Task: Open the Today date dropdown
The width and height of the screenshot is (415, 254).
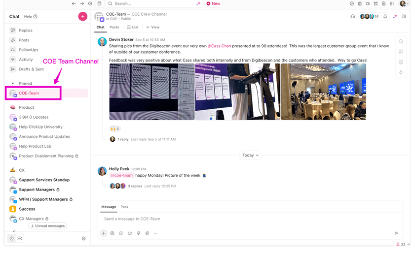Action: [250, 155]
